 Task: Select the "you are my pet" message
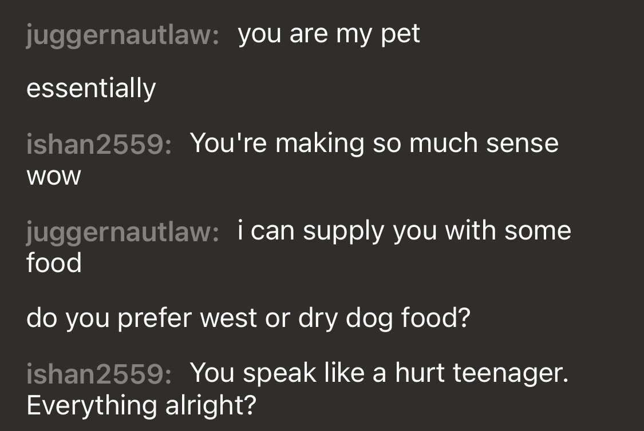329,35
